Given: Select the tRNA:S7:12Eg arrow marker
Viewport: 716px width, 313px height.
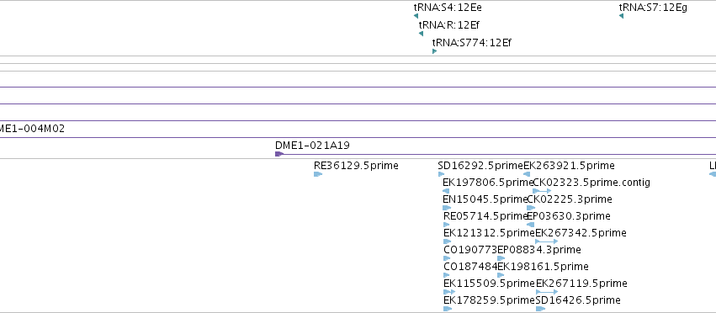Looking at the screenshot, I should 622,16.
